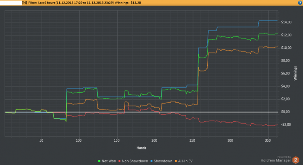Image resolution: width=303 pixels, height=165 pixels.
Task: Click the Non Showdown legend label
Action: click(x=135, y=161)
